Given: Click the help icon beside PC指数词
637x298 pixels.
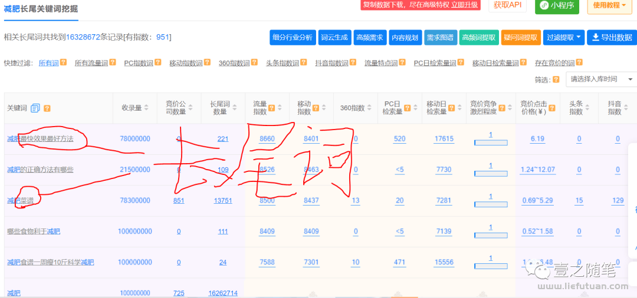Looking at the screenshot, I should tap(158, 62).
